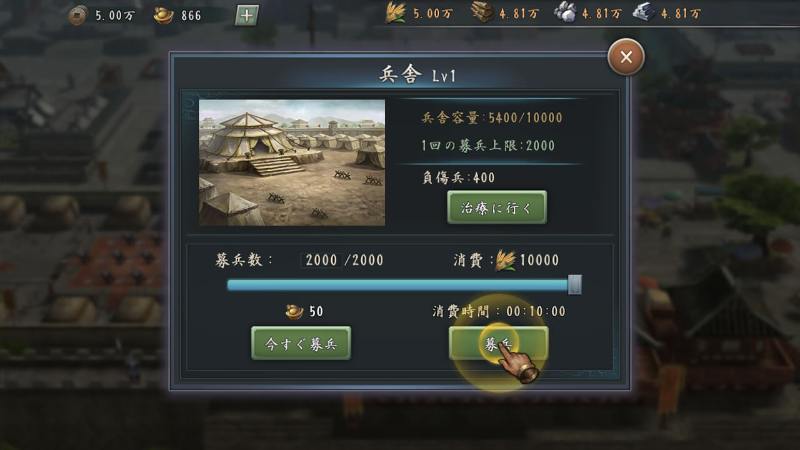The height and width of the screenshot is (450, 800).
Task: Click the copper coin currency icon
Action: (78, 15)
